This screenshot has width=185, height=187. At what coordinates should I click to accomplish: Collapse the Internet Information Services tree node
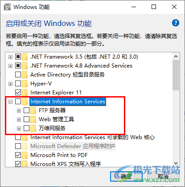(10, 102)
